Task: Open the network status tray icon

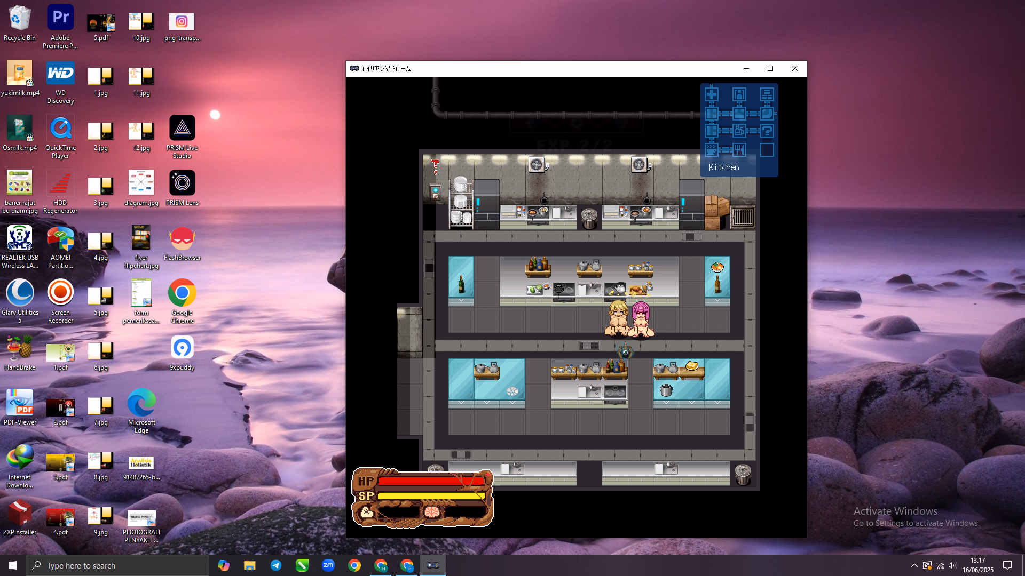Action: [x=940, y=565]
